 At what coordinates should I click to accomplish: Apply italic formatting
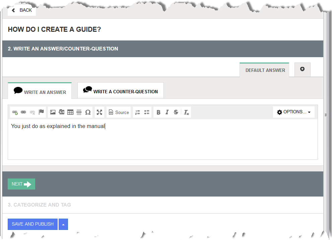pyautogui.click(x=167, y=112)
